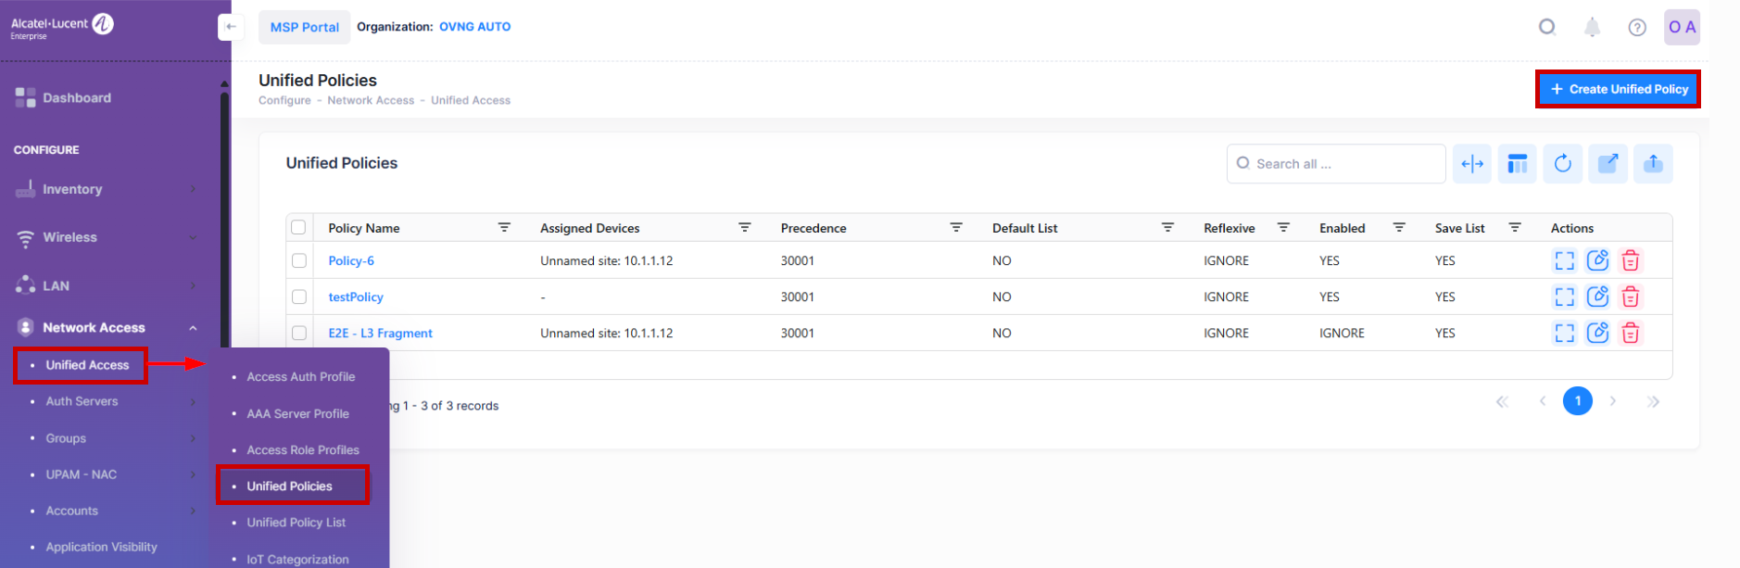Toggle the select-all header checkbox

[298, 227]
